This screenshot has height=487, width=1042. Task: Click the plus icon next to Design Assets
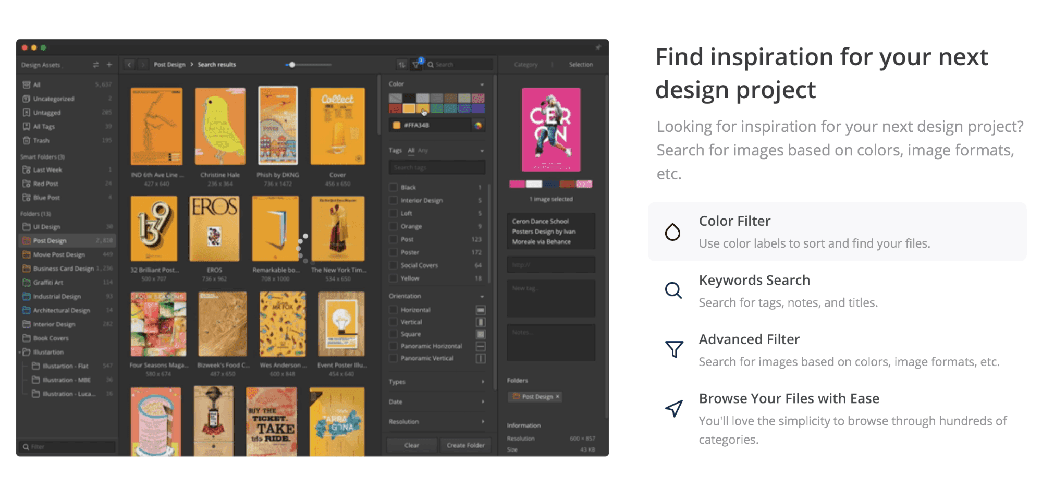(109, 65)
